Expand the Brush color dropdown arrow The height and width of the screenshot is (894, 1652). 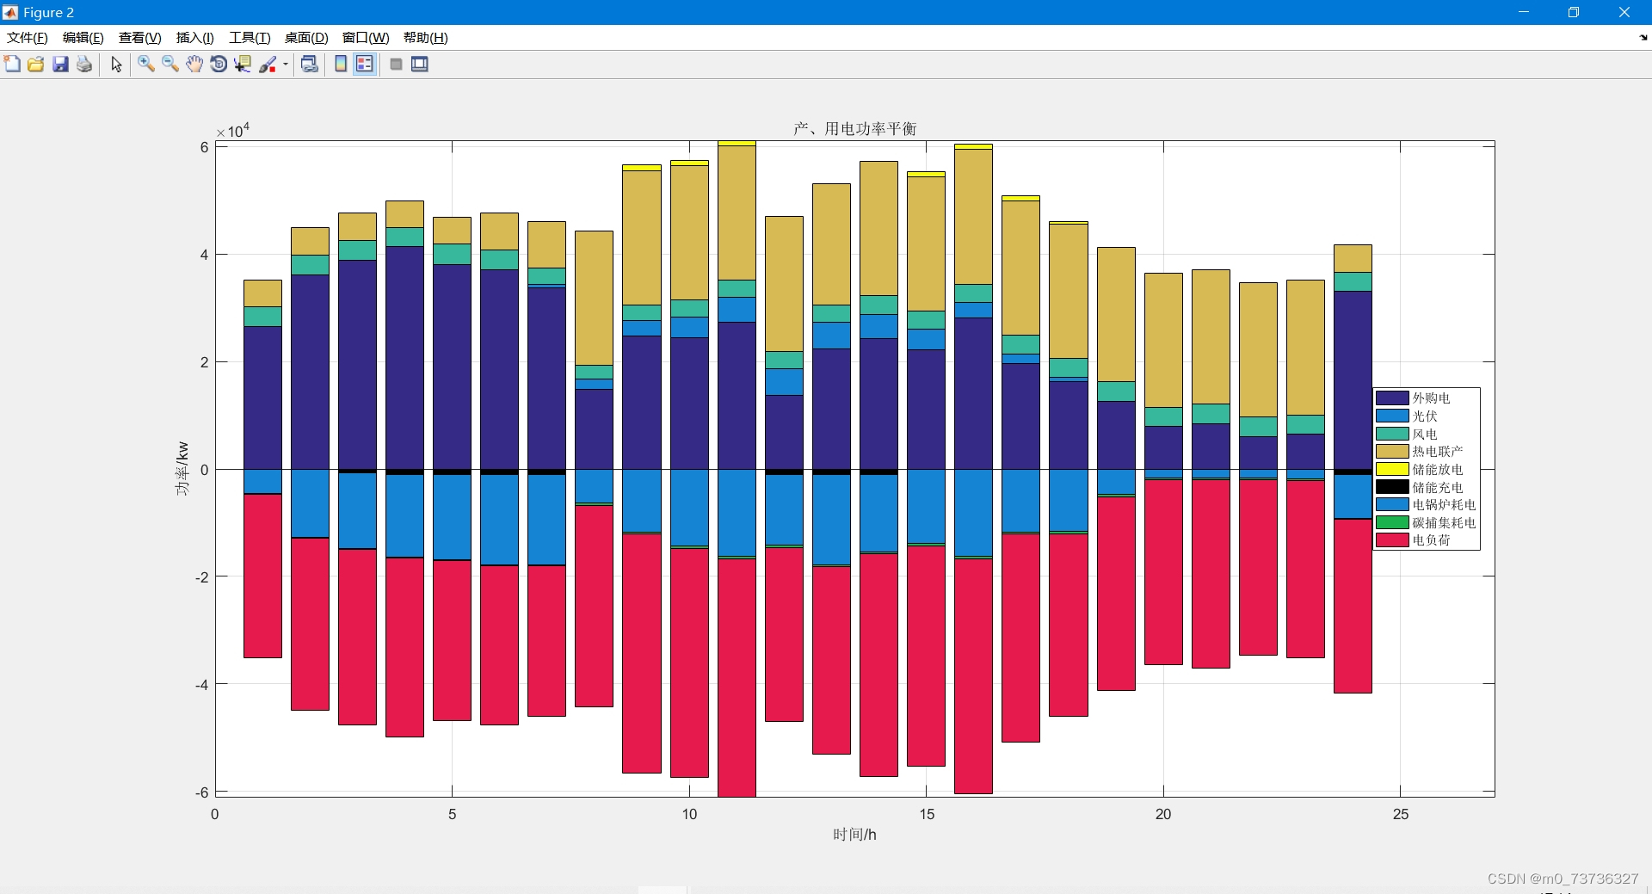pos(286,65)
